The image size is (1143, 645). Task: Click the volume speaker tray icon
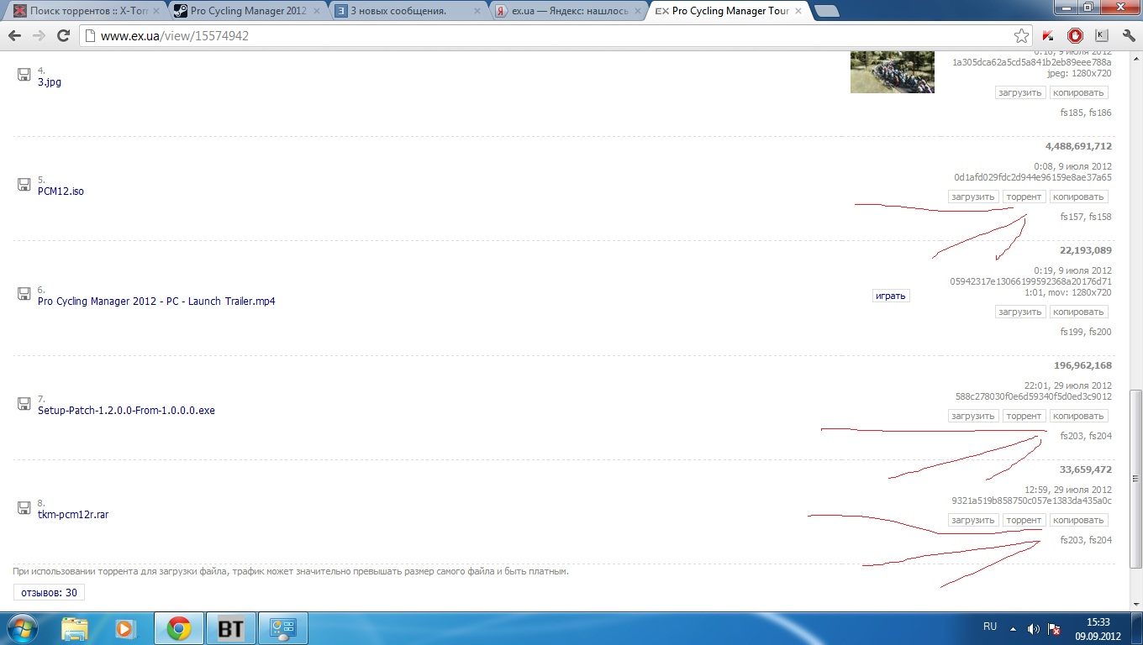point(1033,628)
